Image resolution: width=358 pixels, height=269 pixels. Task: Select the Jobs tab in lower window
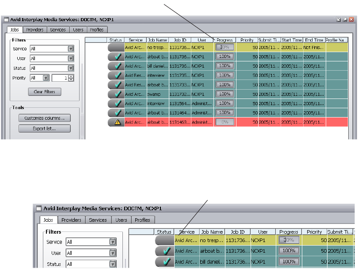click(48, 220)
